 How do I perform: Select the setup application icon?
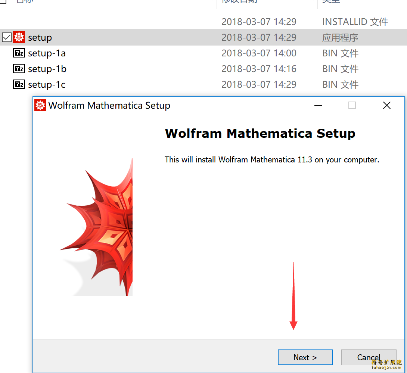19,37
